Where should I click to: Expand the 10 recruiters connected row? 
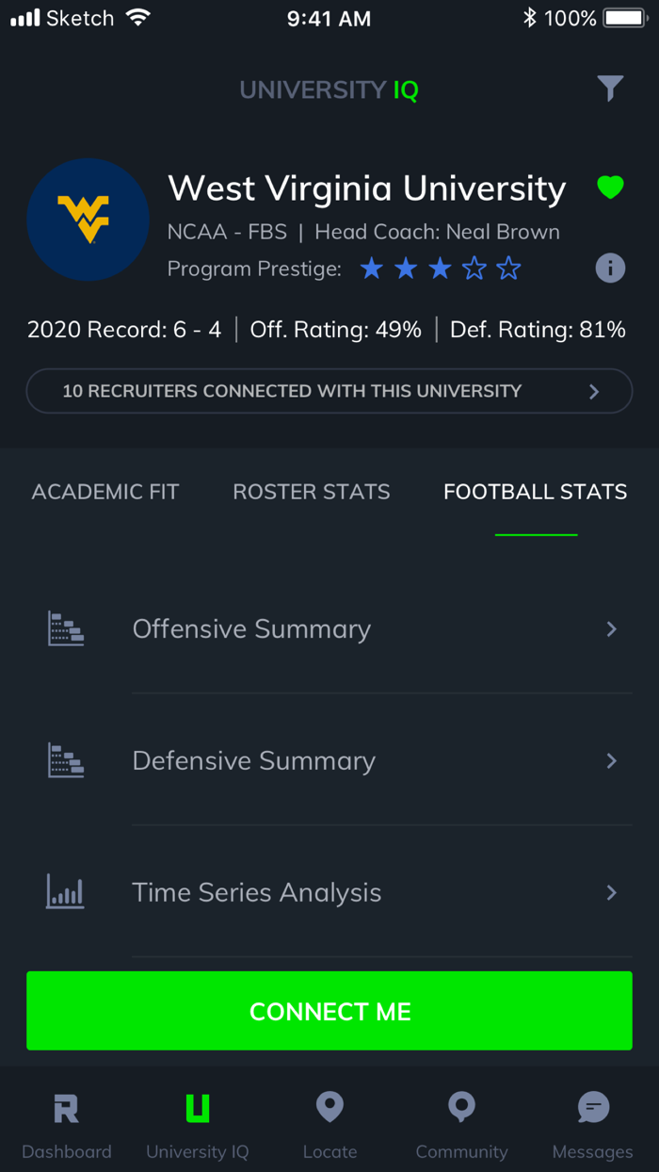[329, 390]
